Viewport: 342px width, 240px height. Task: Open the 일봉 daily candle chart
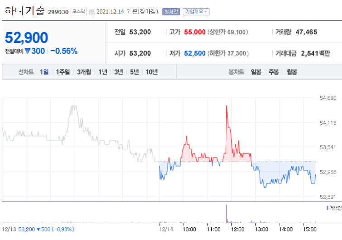point(256,72)
